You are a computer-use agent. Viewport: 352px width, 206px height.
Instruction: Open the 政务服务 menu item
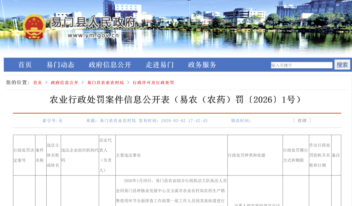pyautogui.click(x=202, y=65)
